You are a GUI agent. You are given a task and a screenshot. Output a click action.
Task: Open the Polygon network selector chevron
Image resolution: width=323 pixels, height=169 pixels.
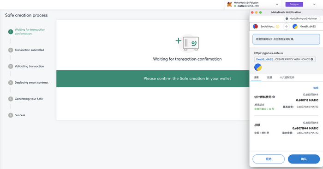314,4
